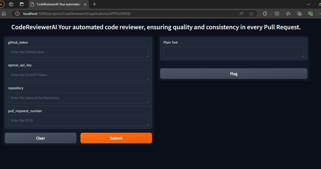The image size is (321, 169).
Task: Clear the form with Clear button
Action: click(x=41, y=138)
